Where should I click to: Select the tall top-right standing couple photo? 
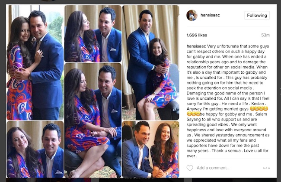click(150, 62)
